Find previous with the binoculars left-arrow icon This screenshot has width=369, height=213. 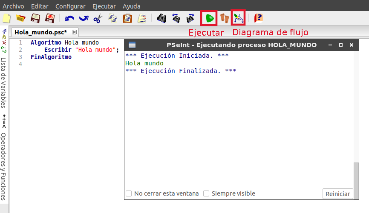[x=176, y=18]
